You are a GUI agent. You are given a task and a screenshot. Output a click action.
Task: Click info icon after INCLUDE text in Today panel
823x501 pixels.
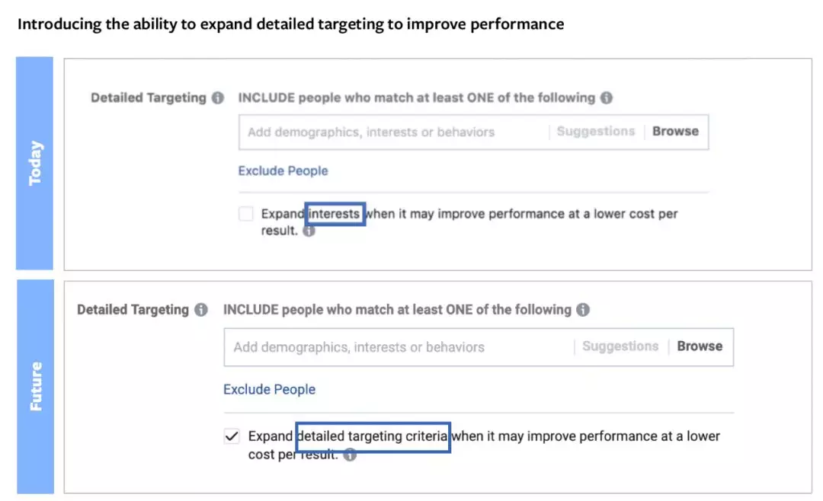[x=606, y=98]
